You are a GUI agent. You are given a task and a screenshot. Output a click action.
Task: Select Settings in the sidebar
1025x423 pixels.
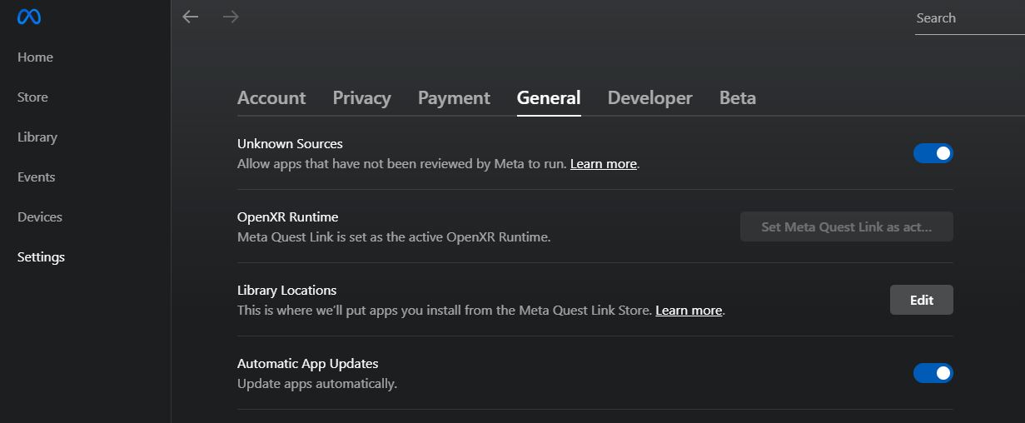pos(41,257)
